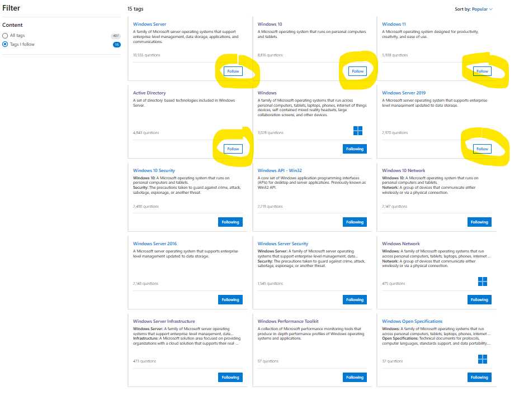Open the Windows Network tag link
The image size is (524, 396).
tap(400, 244)
